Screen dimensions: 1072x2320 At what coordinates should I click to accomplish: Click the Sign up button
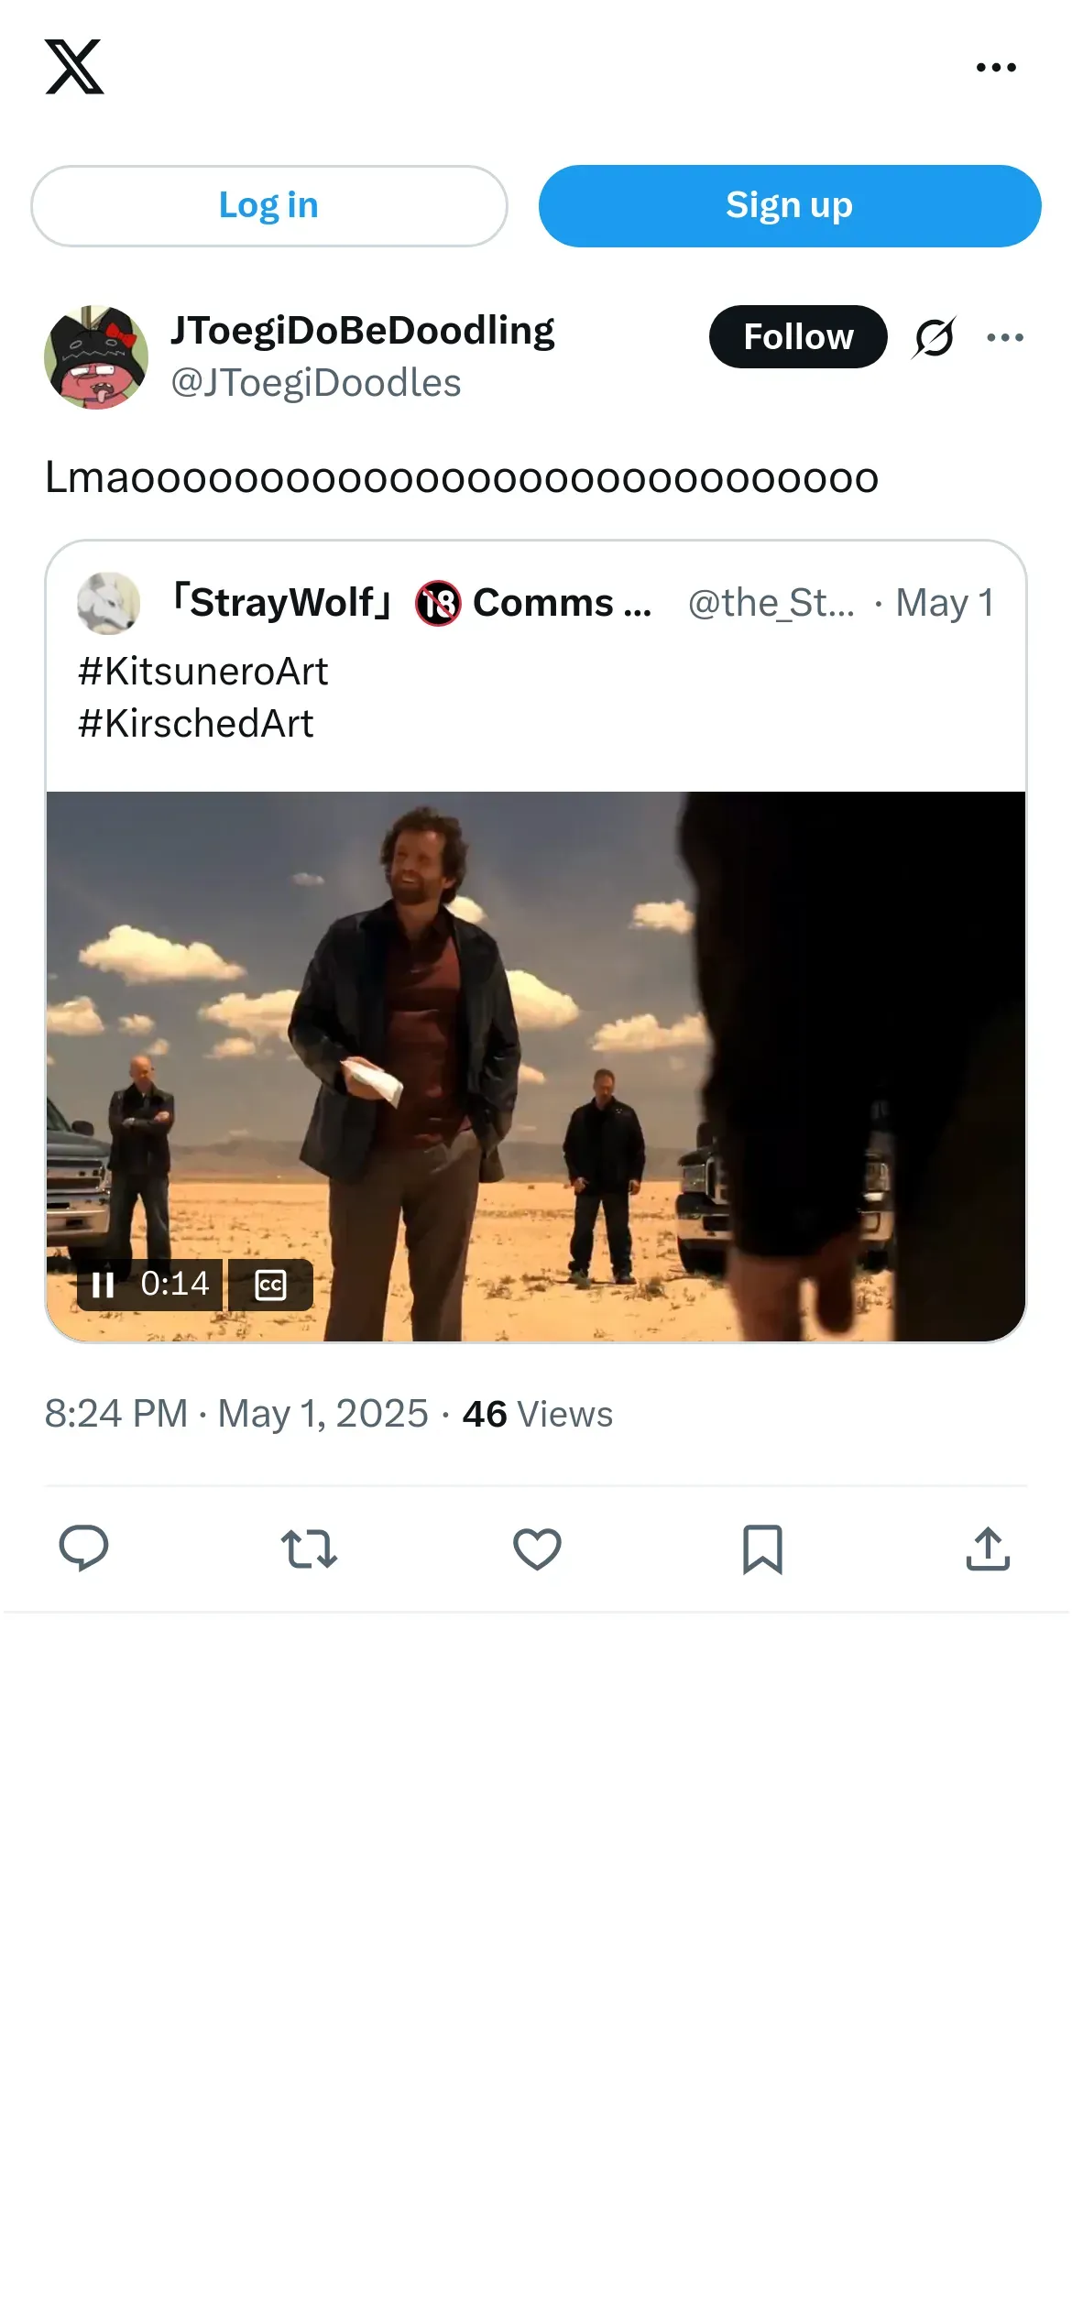(789, 206)
